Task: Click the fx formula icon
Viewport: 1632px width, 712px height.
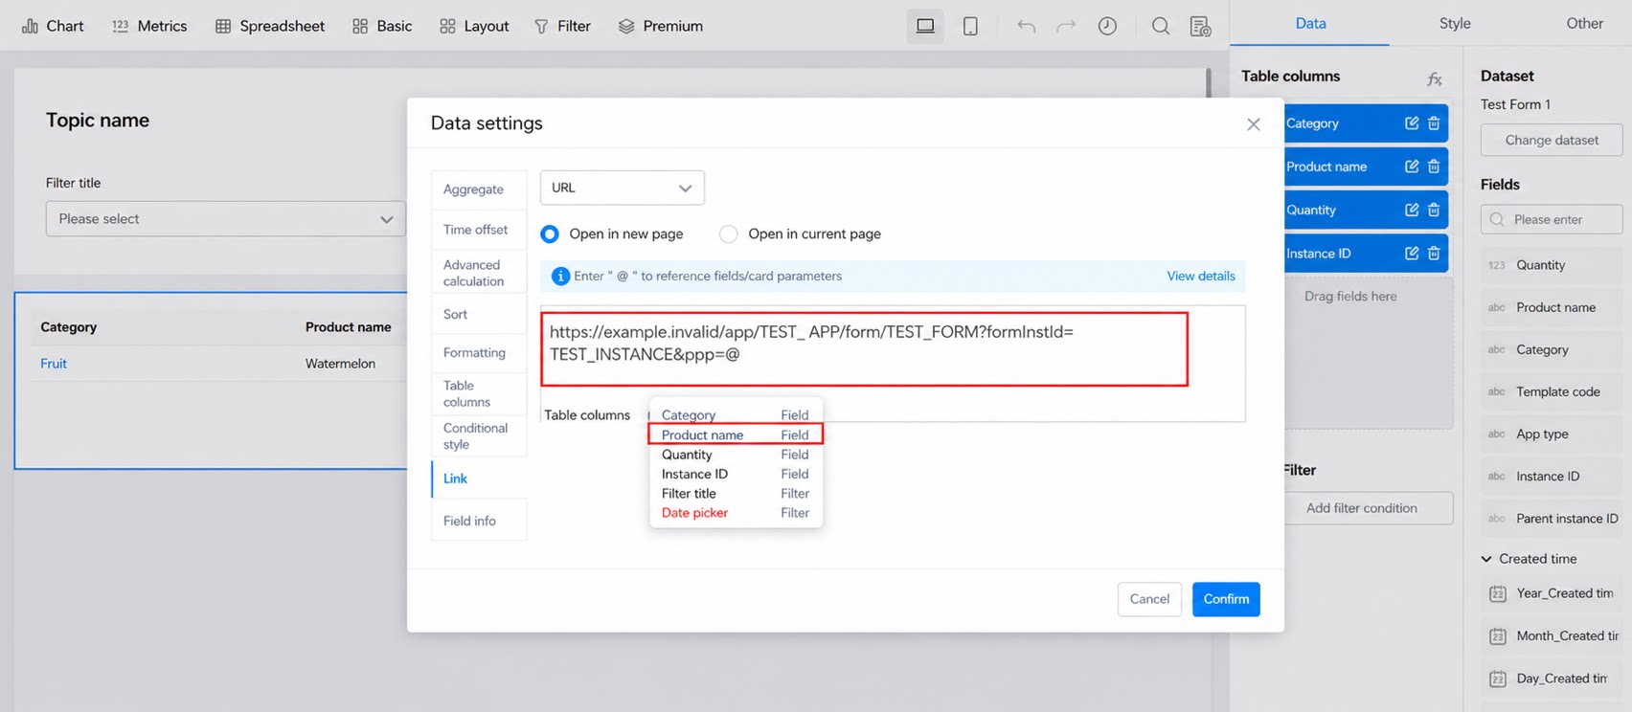Action: [1434, 79]
